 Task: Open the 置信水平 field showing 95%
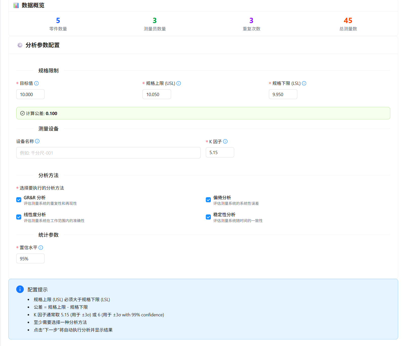click(30, 259)
